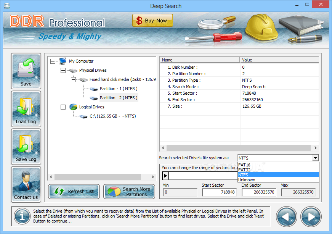The image size is (332, 234).
Task: Click the Save Log folder button
Action: click(x=26, y=147)
